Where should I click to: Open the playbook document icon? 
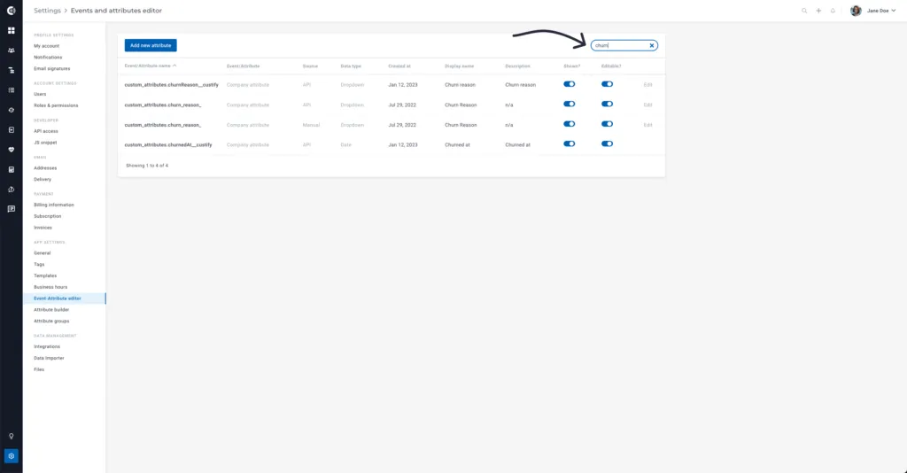point(11,130)
